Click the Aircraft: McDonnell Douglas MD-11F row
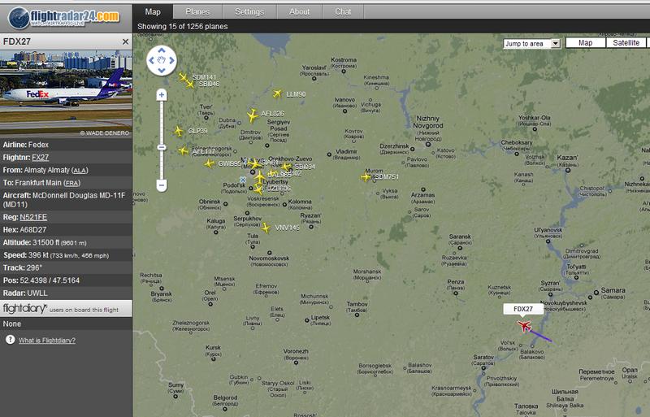The height and width of the screenshot is (417, 650). pyautogui.click(x=67, y=200)
